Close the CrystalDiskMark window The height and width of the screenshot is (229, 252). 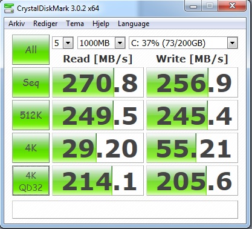point(232,6)
